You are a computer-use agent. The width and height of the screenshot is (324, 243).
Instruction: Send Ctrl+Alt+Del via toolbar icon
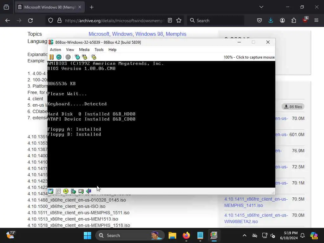tap(77, 57)
